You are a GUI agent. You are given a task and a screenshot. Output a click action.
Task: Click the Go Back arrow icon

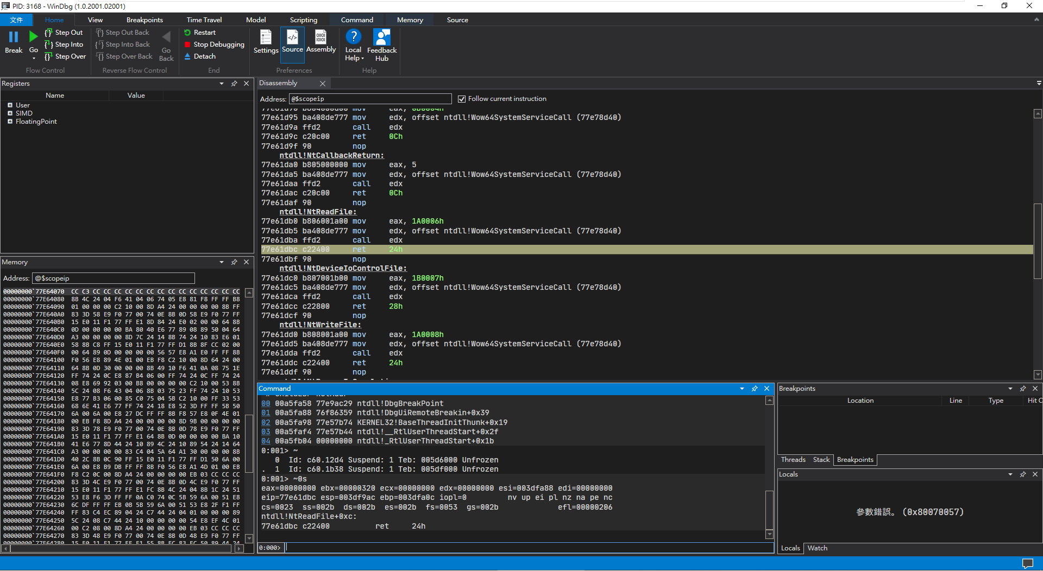click(166, 37)
